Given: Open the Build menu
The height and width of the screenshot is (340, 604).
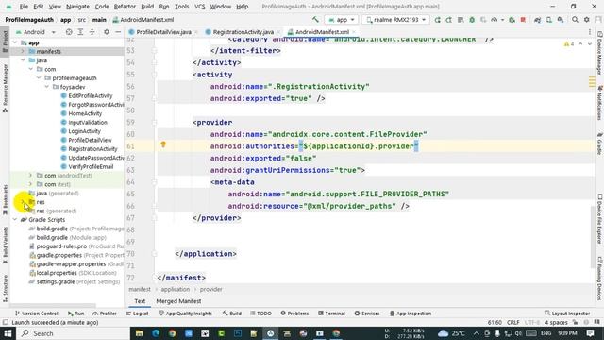Looking at the screenshot, I should coord(147,7).
